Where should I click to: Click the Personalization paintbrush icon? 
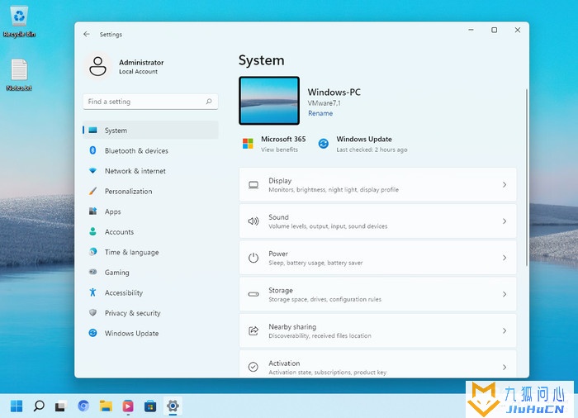pos(92,191)
